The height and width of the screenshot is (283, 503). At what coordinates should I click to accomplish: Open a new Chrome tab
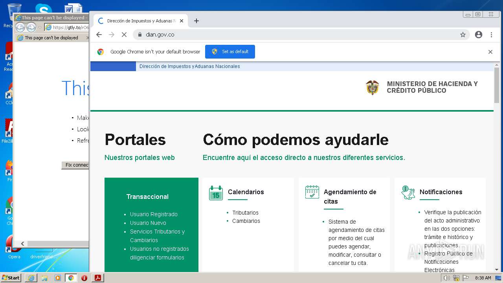(x=196, y=21)
